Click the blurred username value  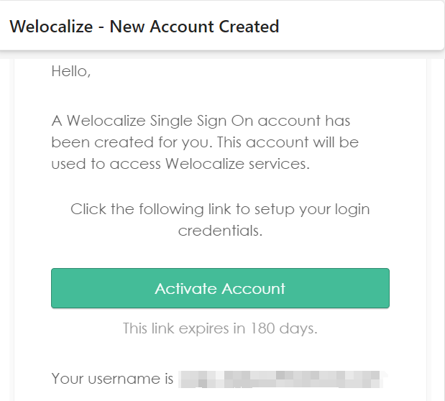click(x=283, y=378)
